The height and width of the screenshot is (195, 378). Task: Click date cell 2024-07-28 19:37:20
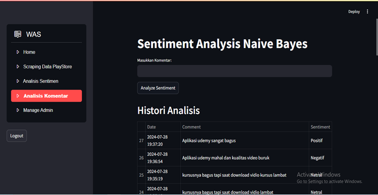(x=163, y=140)
